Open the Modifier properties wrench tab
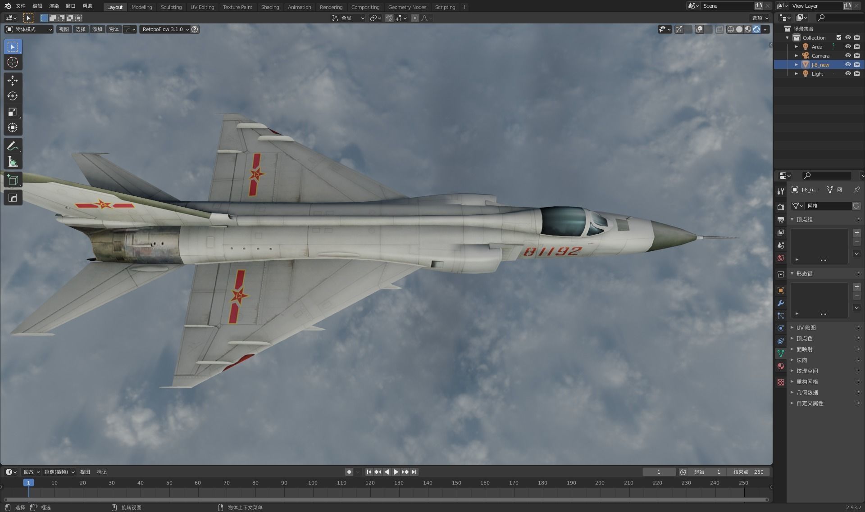 [x=781, y=303]
